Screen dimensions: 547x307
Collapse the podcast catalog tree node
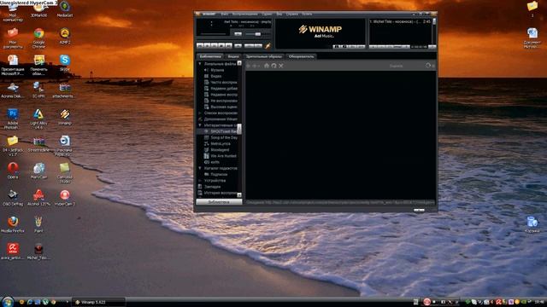click(200, 168)
